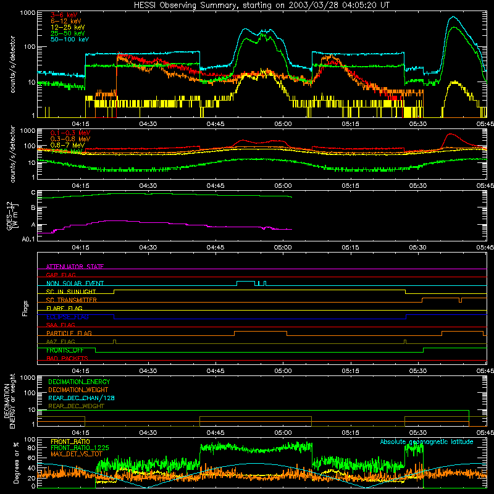Viewport: 494px width, 494px height.
Task: Select the FLARE_FLAG label
Action: [64, 308]
